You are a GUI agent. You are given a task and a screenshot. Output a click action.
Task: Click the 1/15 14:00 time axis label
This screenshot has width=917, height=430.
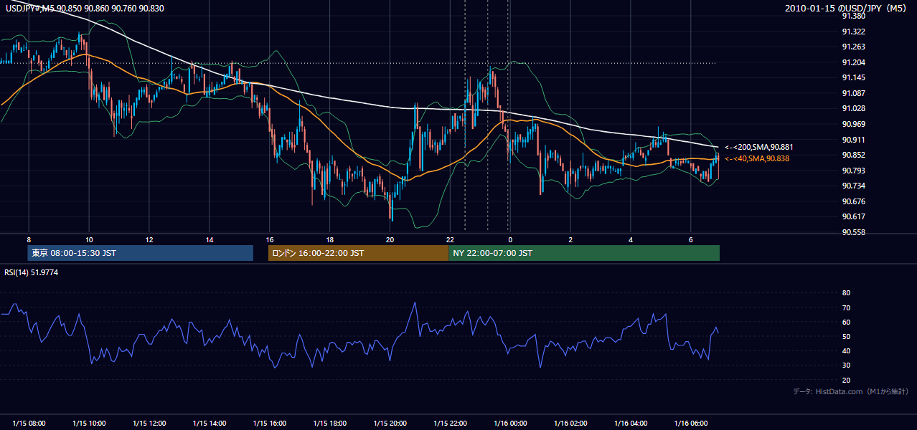[210, 423]
